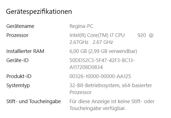Viewport: 171px width, 118px height.
Task: Click the Intel(R) Core(TM) i7 CPU text
Action: point(97,35)
